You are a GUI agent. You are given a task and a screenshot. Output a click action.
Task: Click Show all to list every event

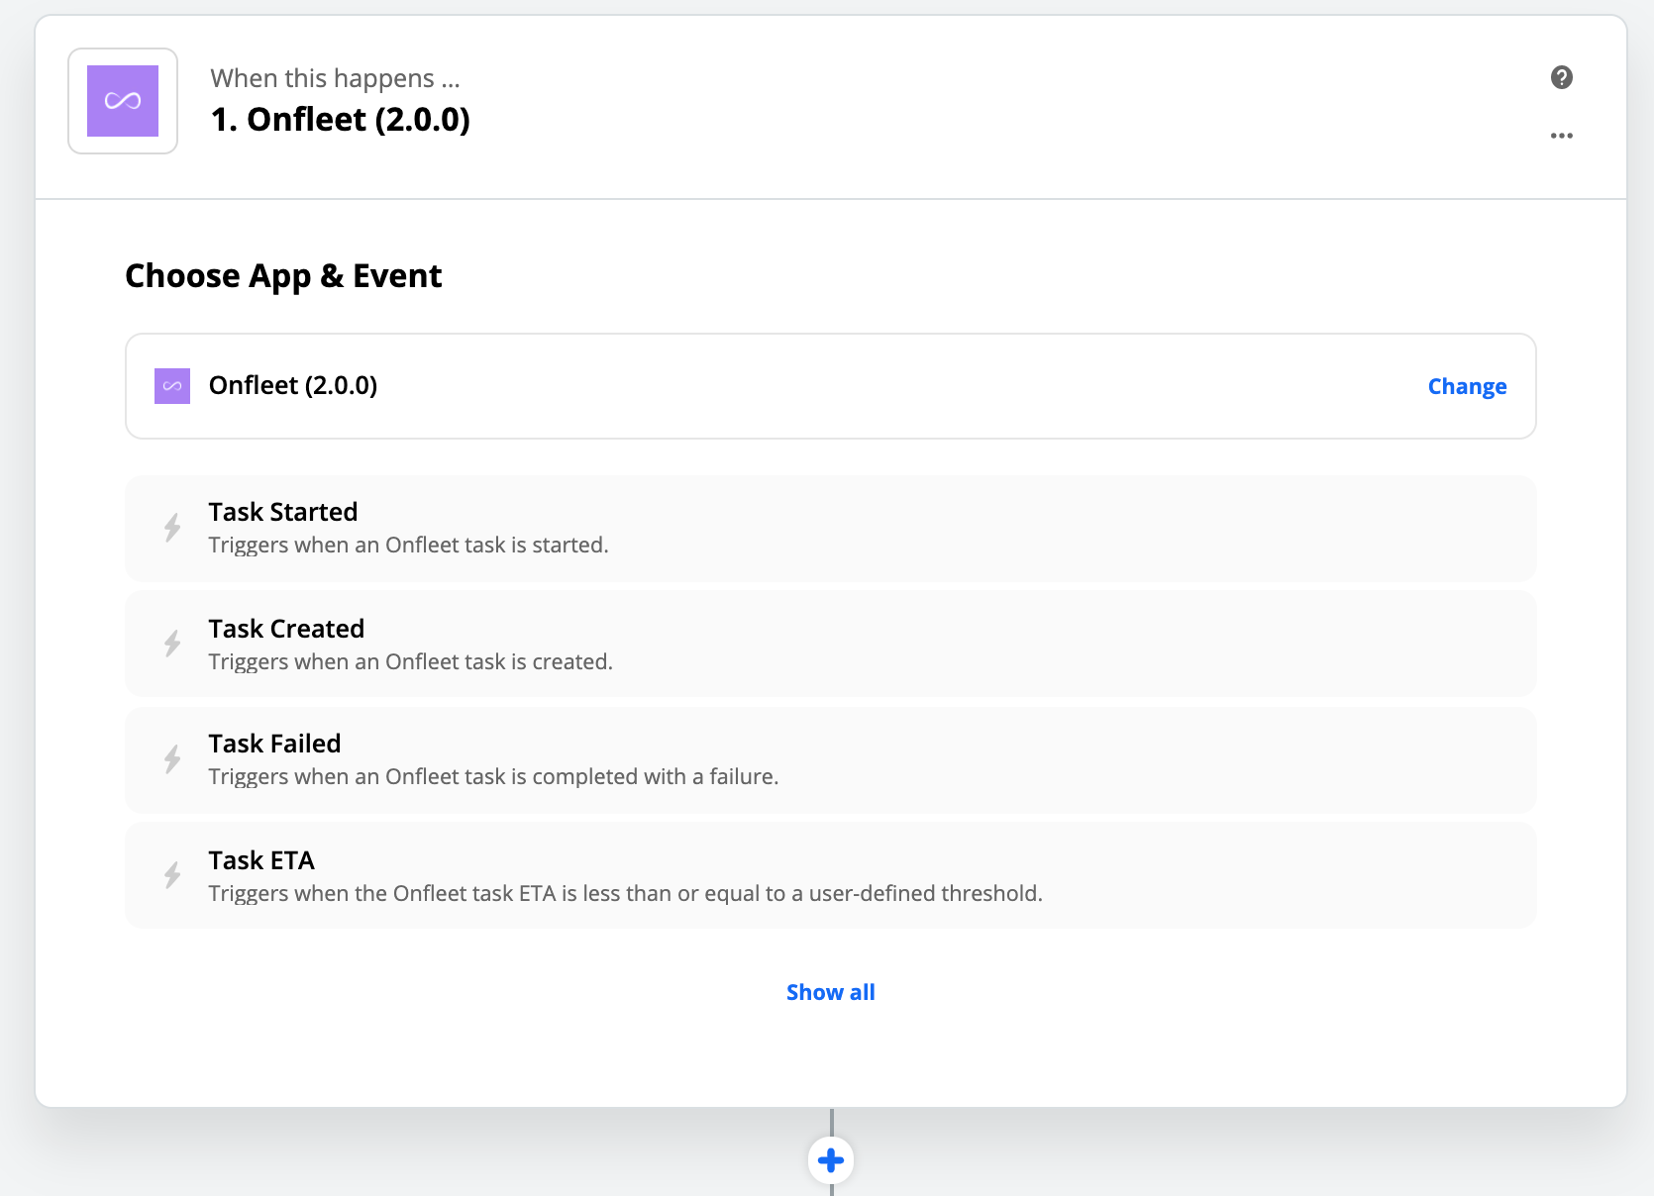pos(831,992)
